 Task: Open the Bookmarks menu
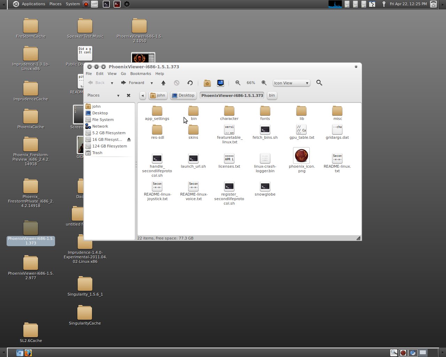[140, 74]
